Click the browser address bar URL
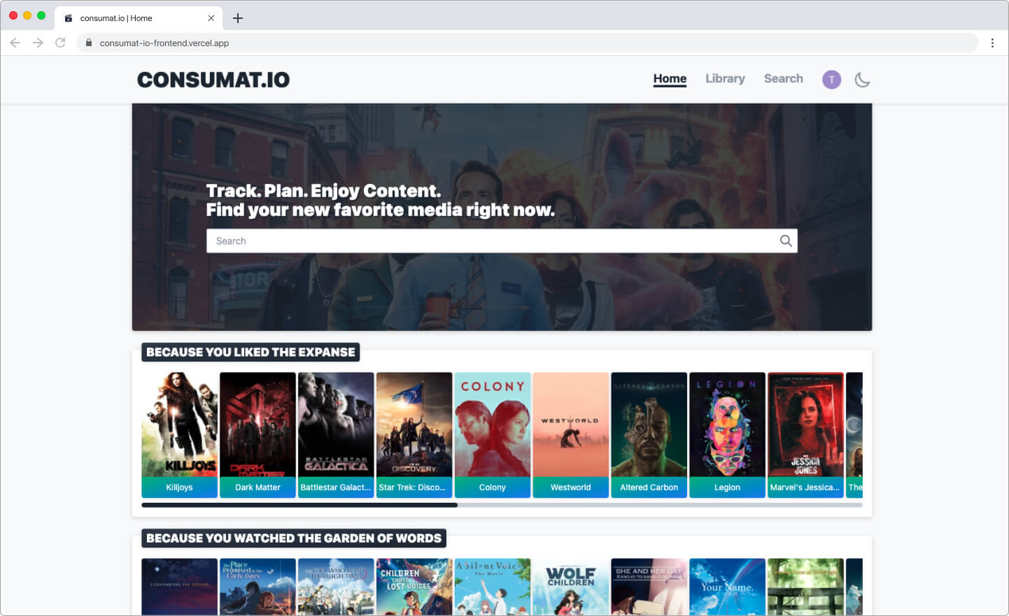 point(164,43)
